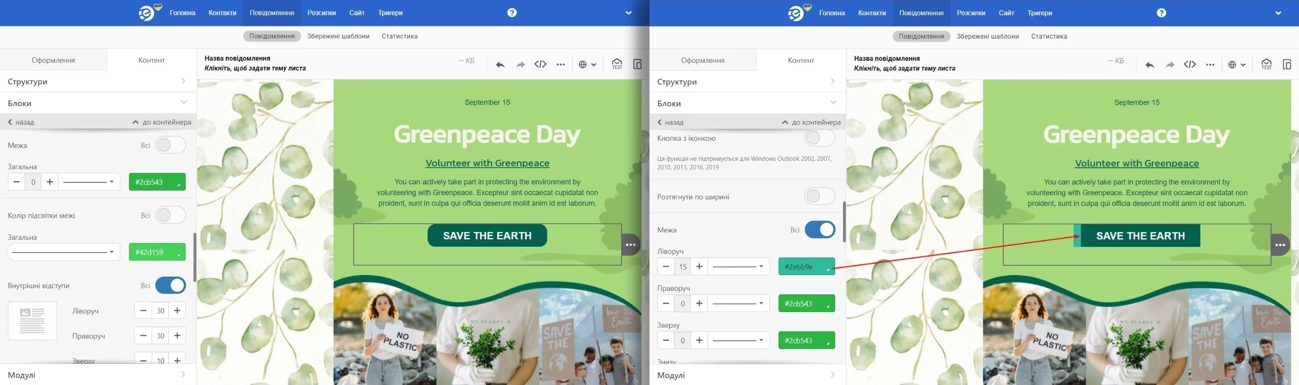Image resolution: width=1299 pixels, height=385 pixels.
Task: Click padding layout preview icon in left panel
Action: click(32, 321)
